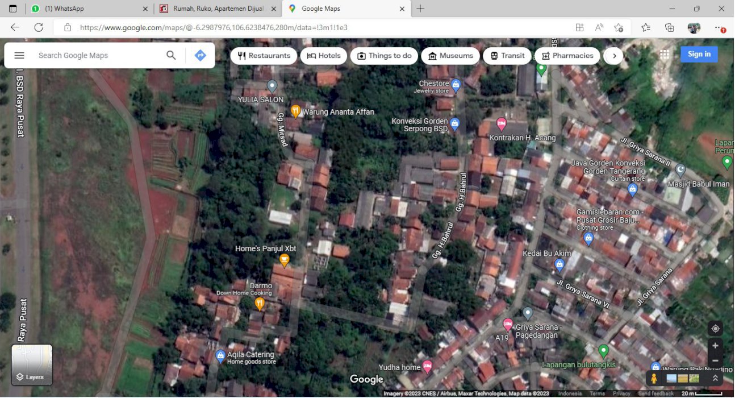Expand the imagery strip at the bottom right
This screenshot has width=735, height=398.
coord(715,378)
